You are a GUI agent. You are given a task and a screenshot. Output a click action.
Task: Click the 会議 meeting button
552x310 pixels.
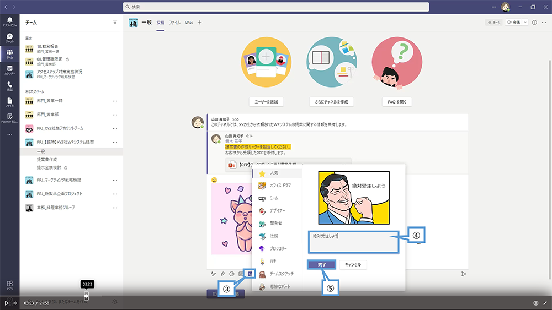coord(513,23)
